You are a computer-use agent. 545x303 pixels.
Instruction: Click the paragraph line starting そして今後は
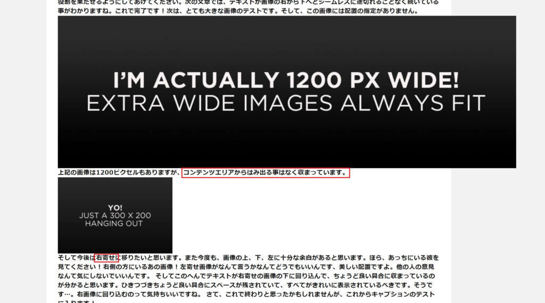pyautogui.click(x=248, y=258)
